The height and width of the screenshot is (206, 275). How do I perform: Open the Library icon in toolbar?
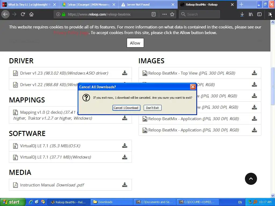[251, 14]
